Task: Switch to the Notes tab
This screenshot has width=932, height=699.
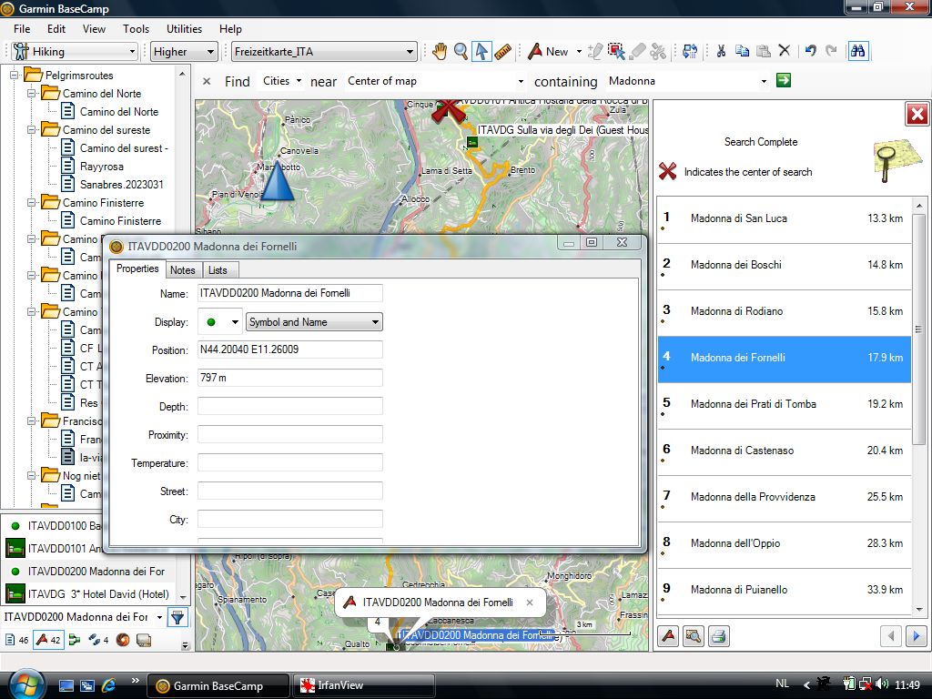Action: pos(183,270)
